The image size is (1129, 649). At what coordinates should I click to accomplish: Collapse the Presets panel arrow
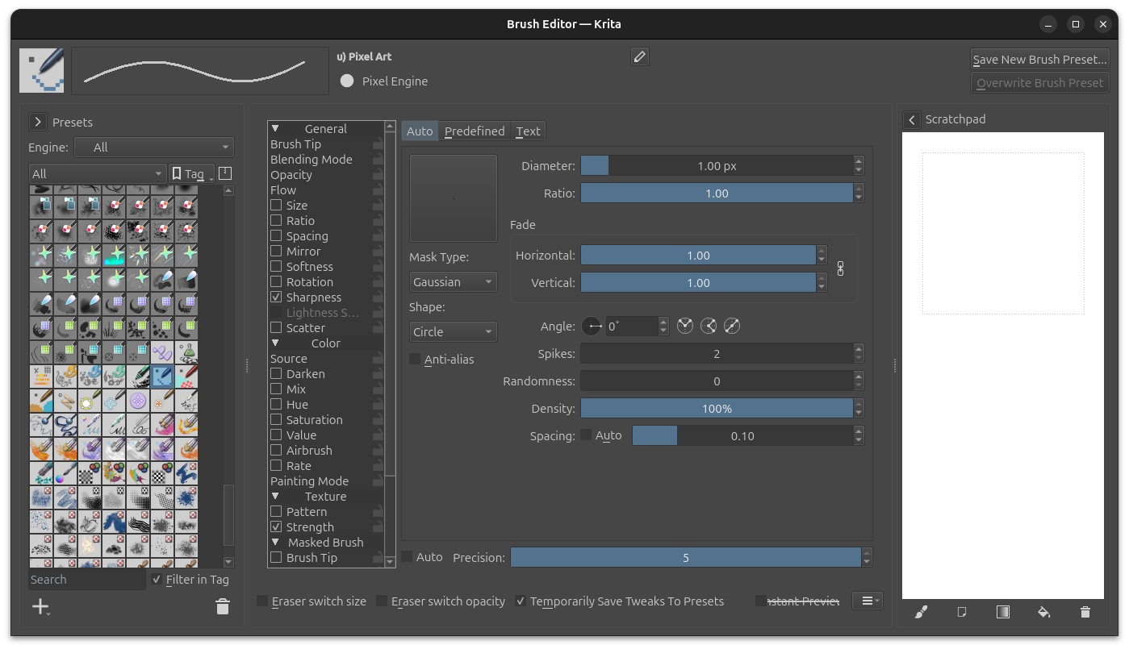(37, 122)
